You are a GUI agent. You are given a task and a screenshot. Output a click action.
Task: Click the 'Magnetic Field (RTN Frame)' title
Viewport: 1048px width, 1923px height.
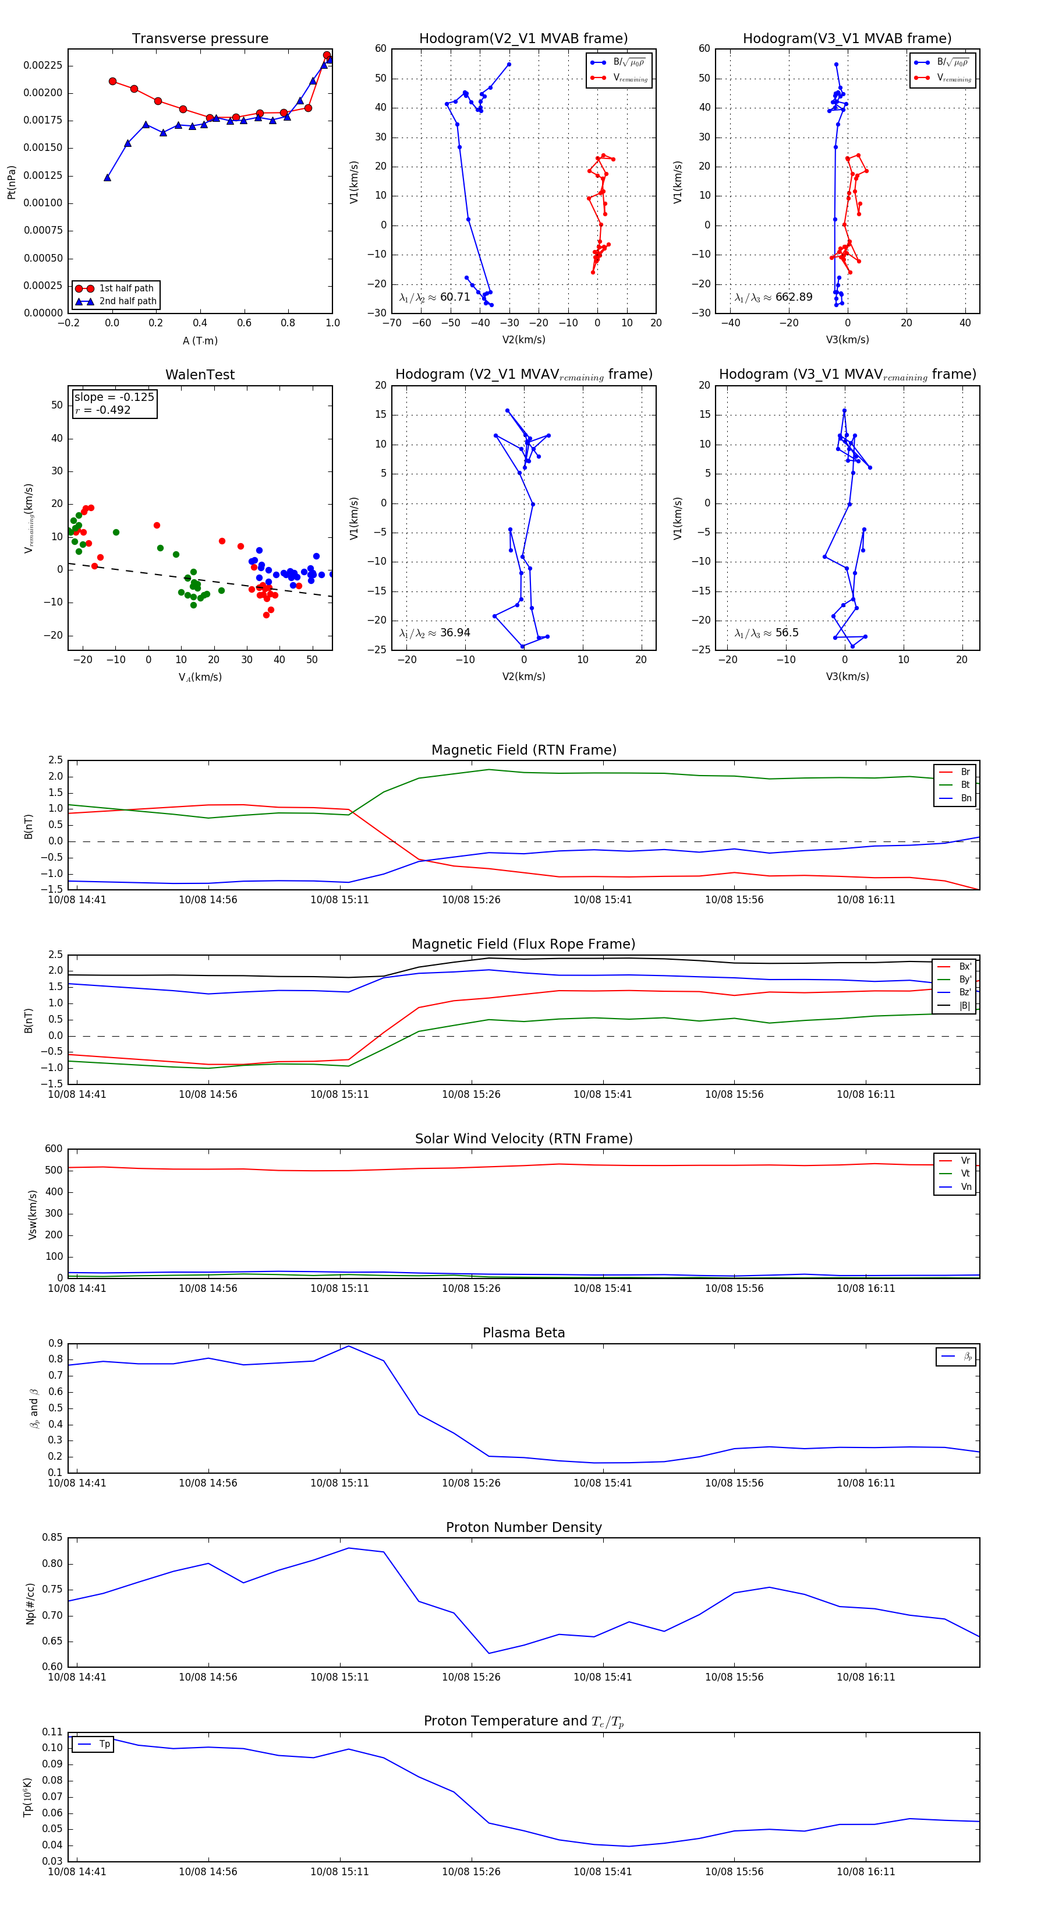[523, 749]
